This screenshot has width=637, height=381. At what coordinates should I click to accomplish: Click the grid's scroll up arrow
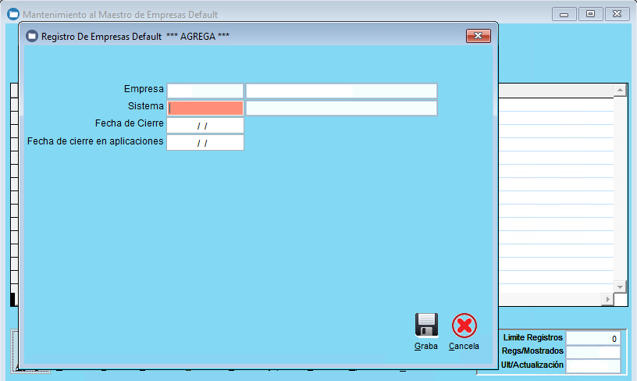pyautogui.click(x=620, y=91)
